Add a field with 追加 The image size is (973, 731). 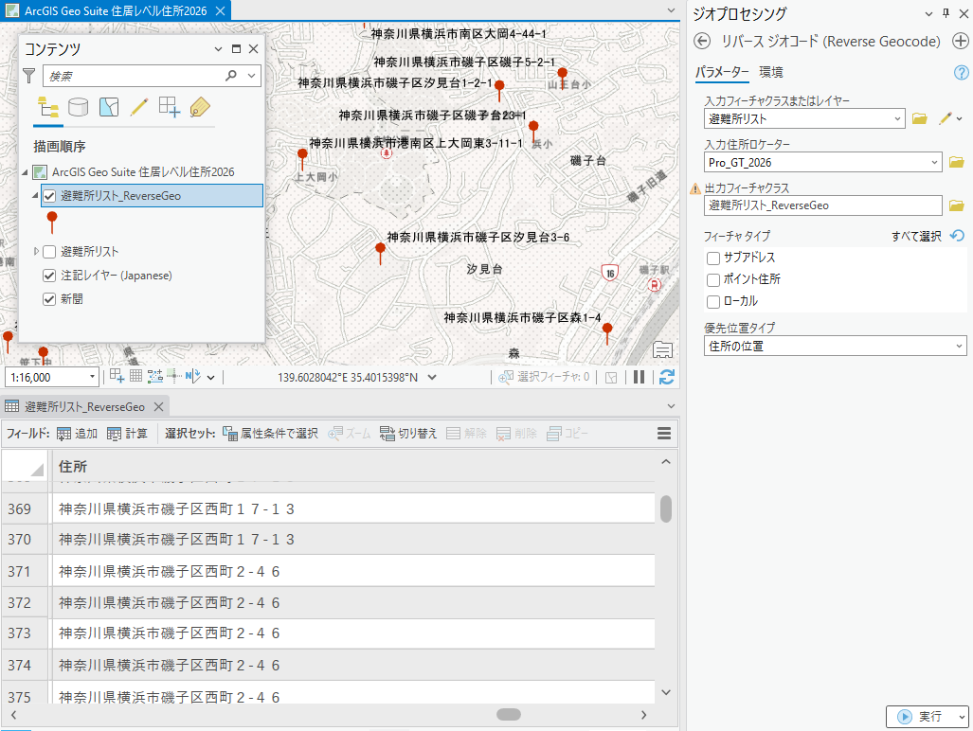coord(77,434)
